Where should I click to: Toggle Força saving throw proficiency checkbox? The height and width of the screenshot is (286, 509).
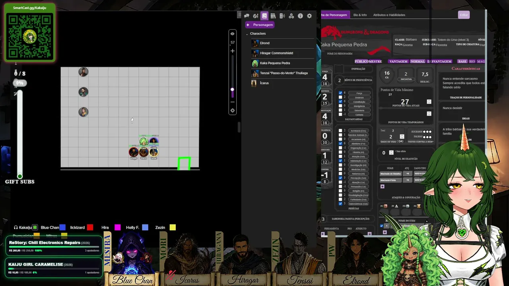click(340, 93)
